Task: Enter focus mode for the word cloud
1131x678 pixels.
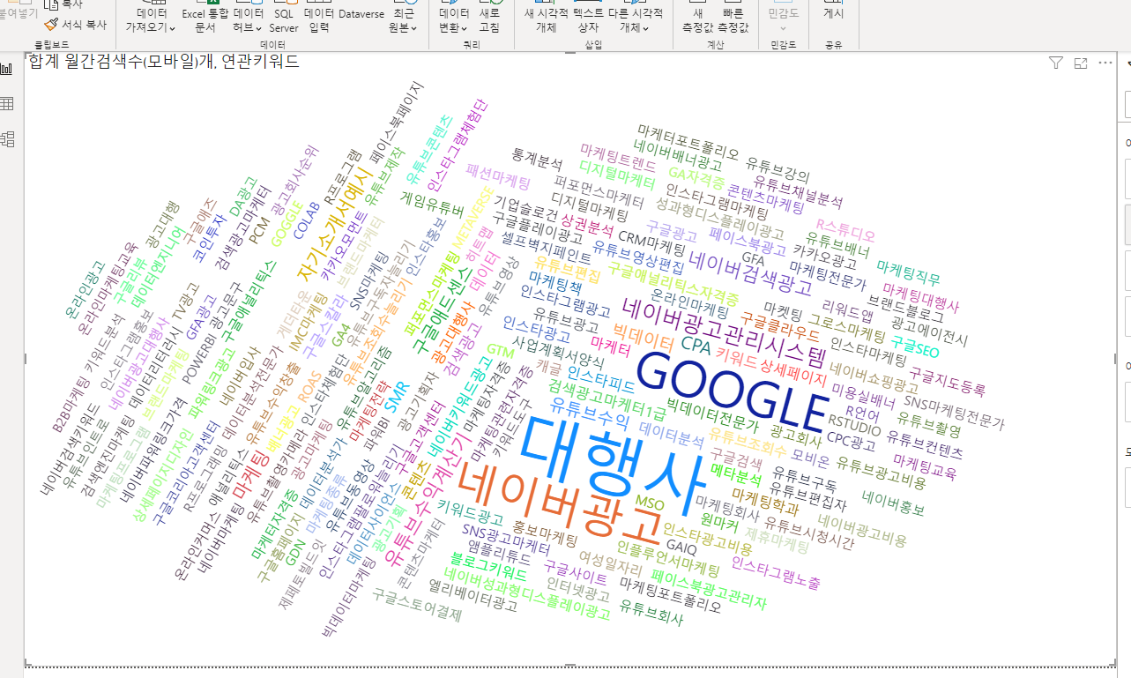Action: tap(1081, 63)
